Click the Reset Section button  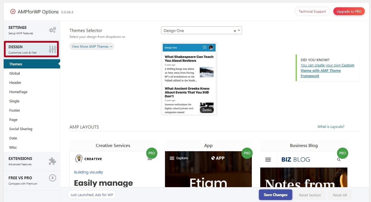(x=310, y=195)
